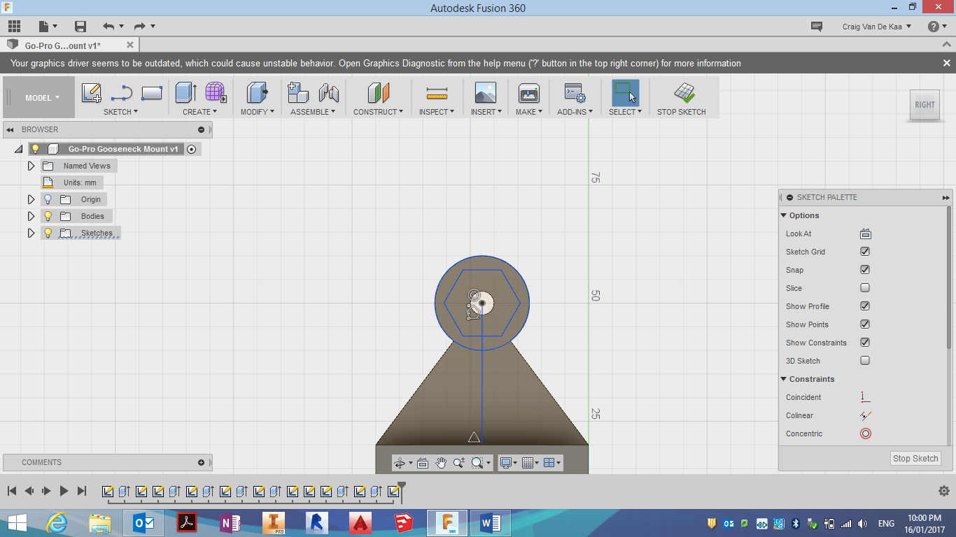This screenshot has width=956, height=537.
Task: Toggle visibility lightbulb for Sketches
Action: tap(48, 233)
